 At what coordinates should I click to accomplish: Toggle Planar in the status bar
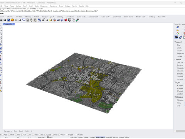(x=86, y=137)
